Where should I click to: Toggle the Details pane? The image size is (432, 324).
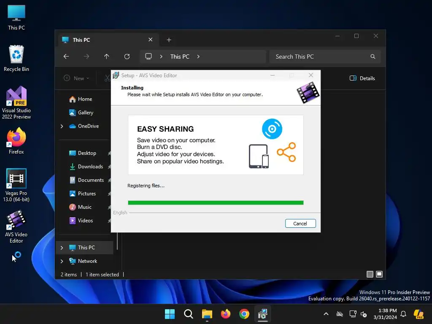tap(362, 78)
